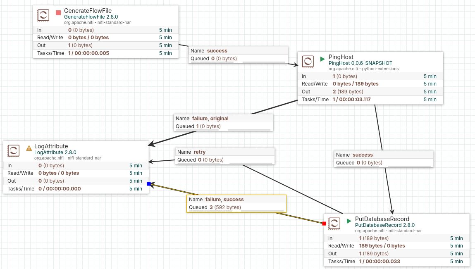Click the PutDatabaseRecord In value '1 (189 bytes)'
Screen dimensions: 475x269
pyautogui.click(x=374, y=238)
